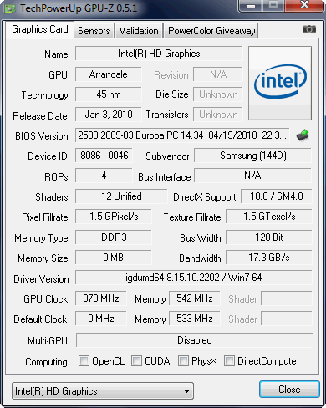
Task: Click the BIOS Version text field
Action: click(x=182, y=135)
